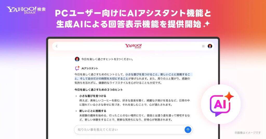The height and width of the screenshot is (139, 266).
Task: Select the AIアシスタント label
Action: point(90,68)
